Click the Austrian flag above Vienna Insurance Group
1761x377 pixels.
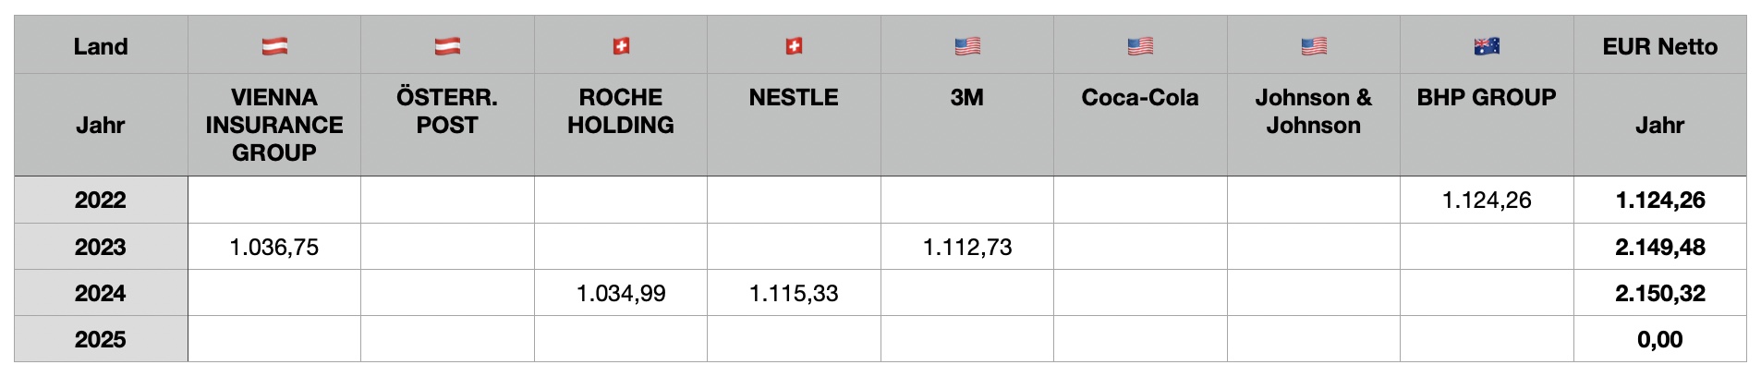274,46
